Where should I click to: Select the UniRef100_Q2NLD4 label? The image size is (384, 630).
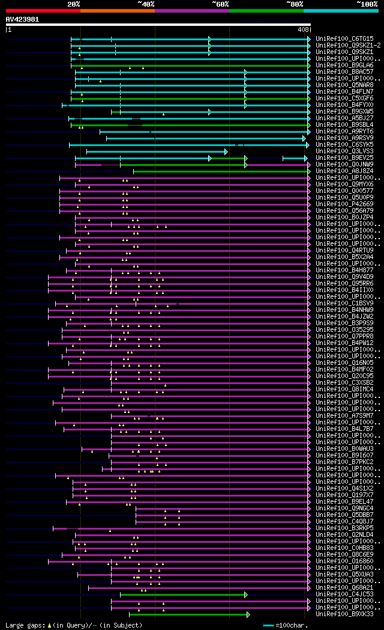(x=344, y=535)
